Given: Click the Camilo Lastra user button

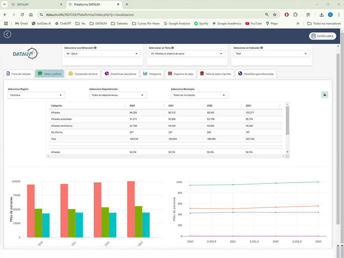Looking at the screenshot, I should (x=322, y=36).
